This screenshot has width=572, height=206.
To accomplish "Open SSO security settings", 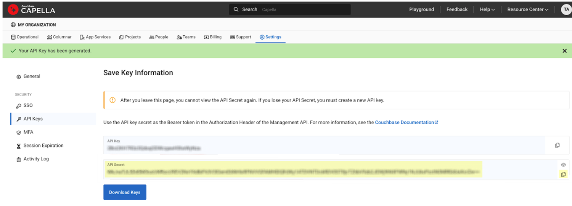I will (x=28, y=105).
